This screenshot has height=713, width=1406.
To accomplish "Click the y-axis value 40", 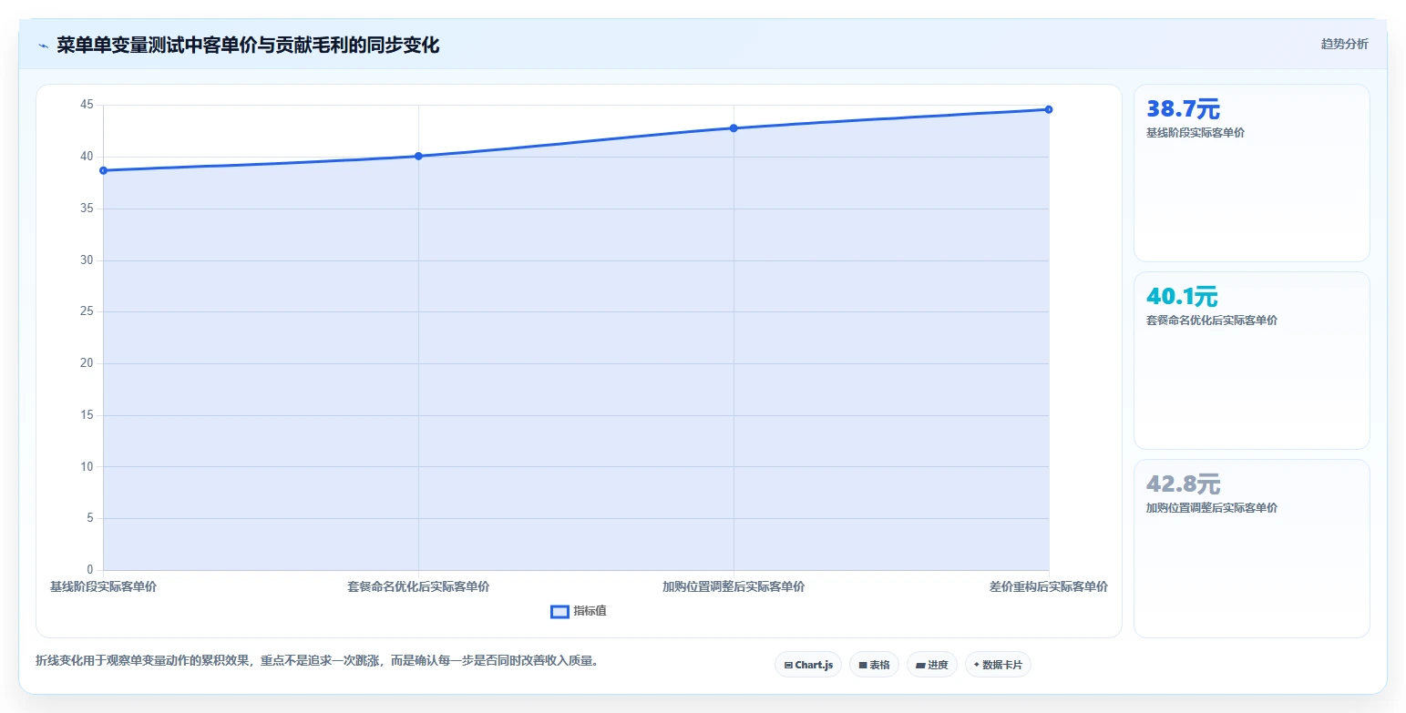I will coord(87,157).
